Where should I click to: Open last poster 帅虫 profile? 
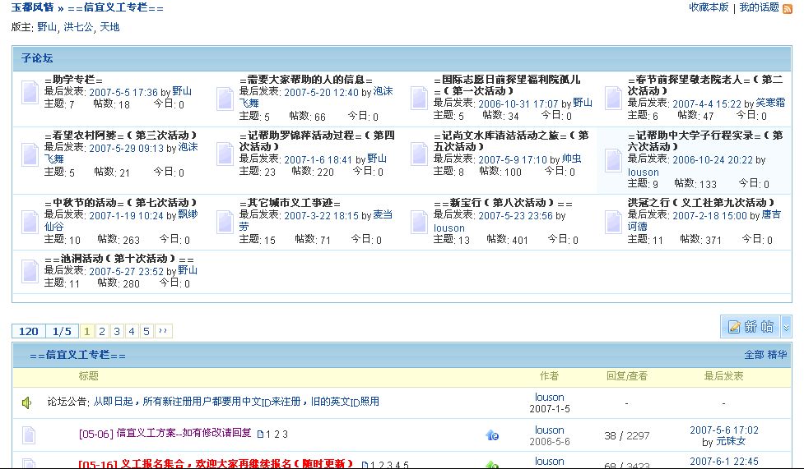coord(571,159)
